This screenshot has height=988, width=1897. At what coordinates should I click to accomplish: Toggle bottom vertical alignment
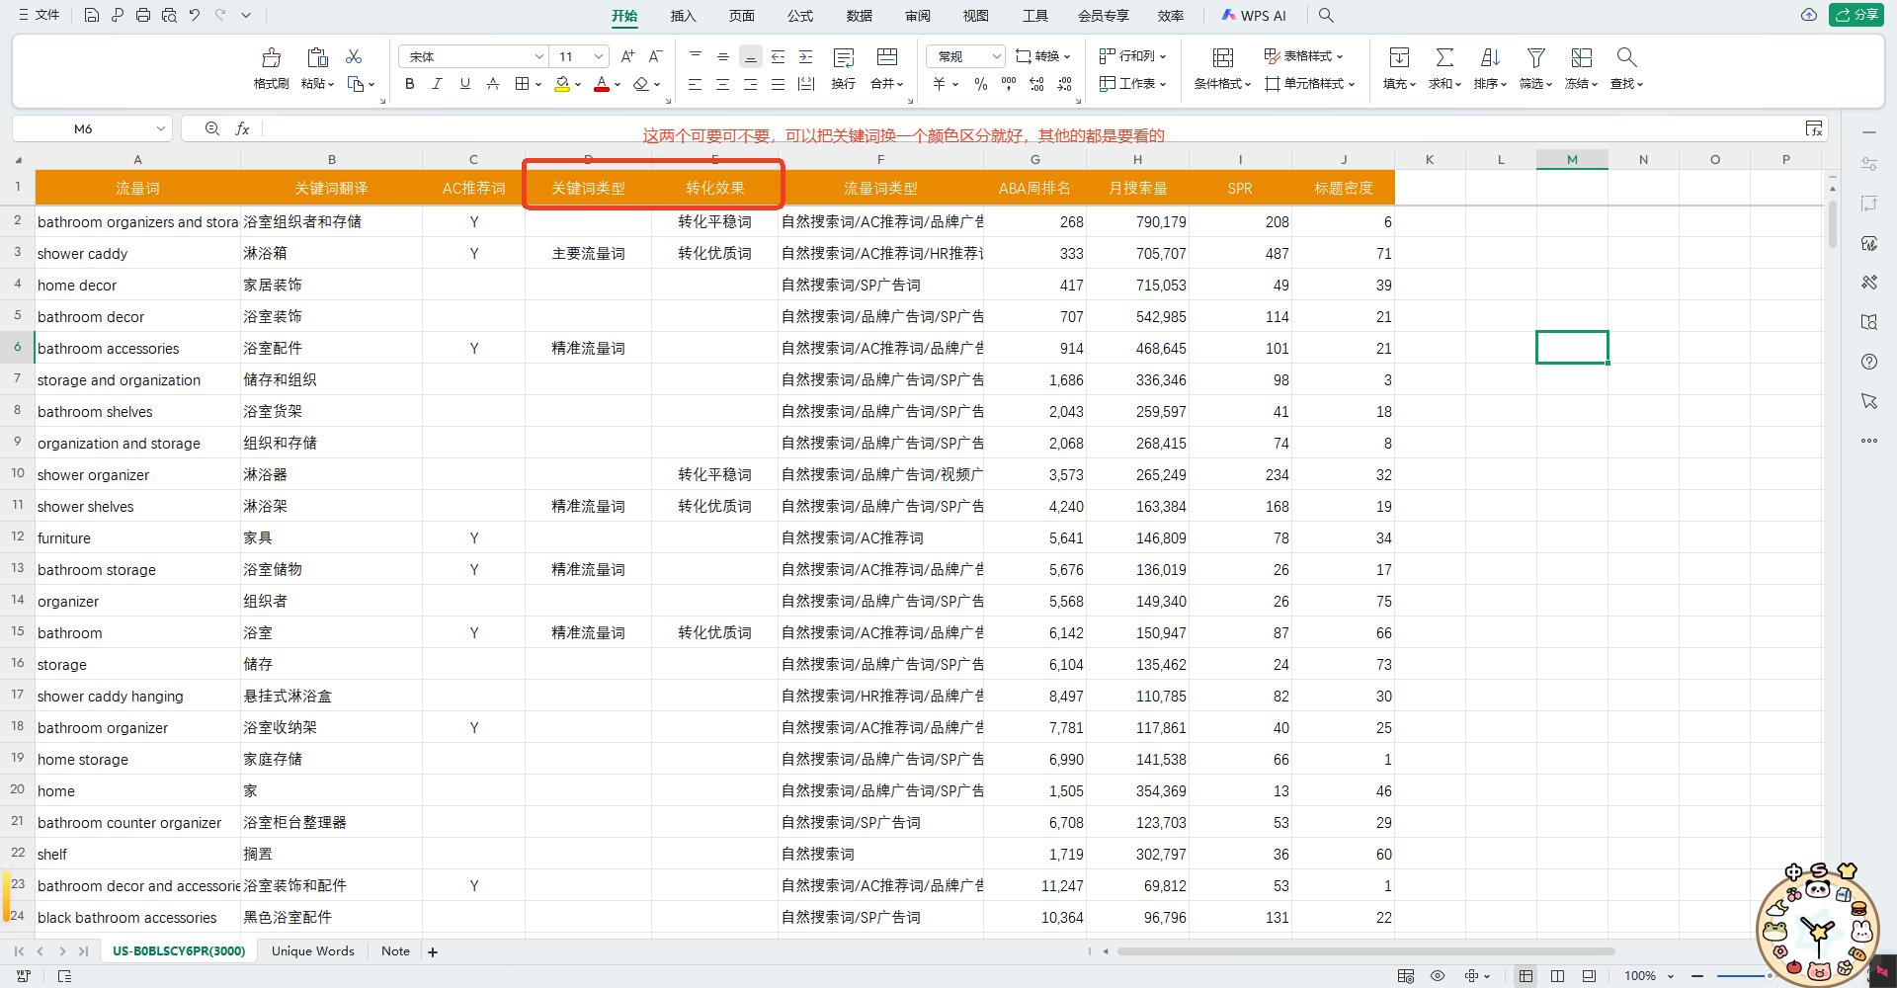[751, 56]
